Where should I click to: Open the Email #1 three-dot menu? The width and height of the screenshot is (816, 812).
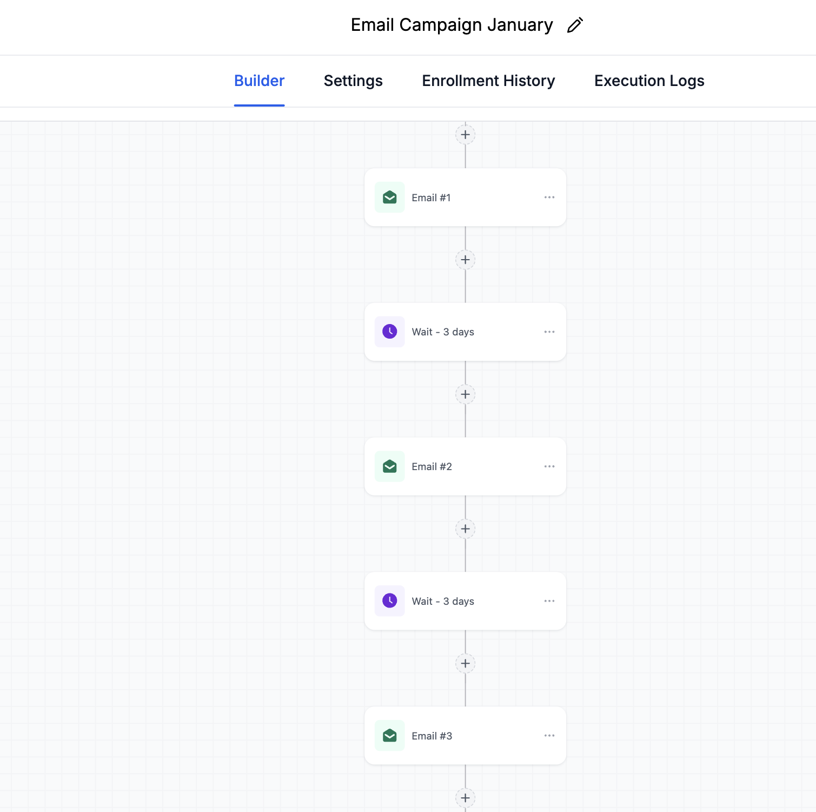coord(549,197)
